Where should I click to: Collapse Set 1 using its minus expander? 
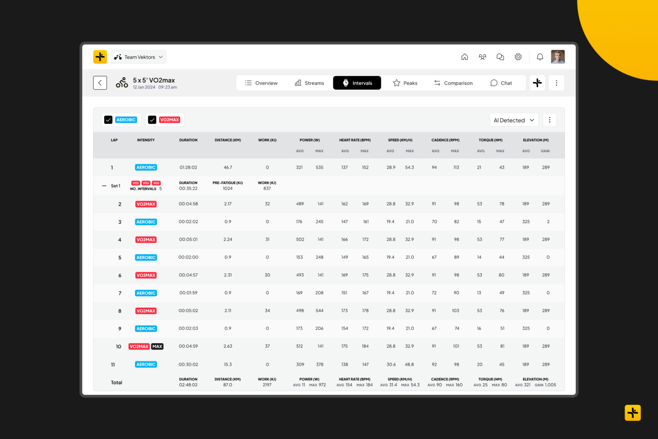104,185
